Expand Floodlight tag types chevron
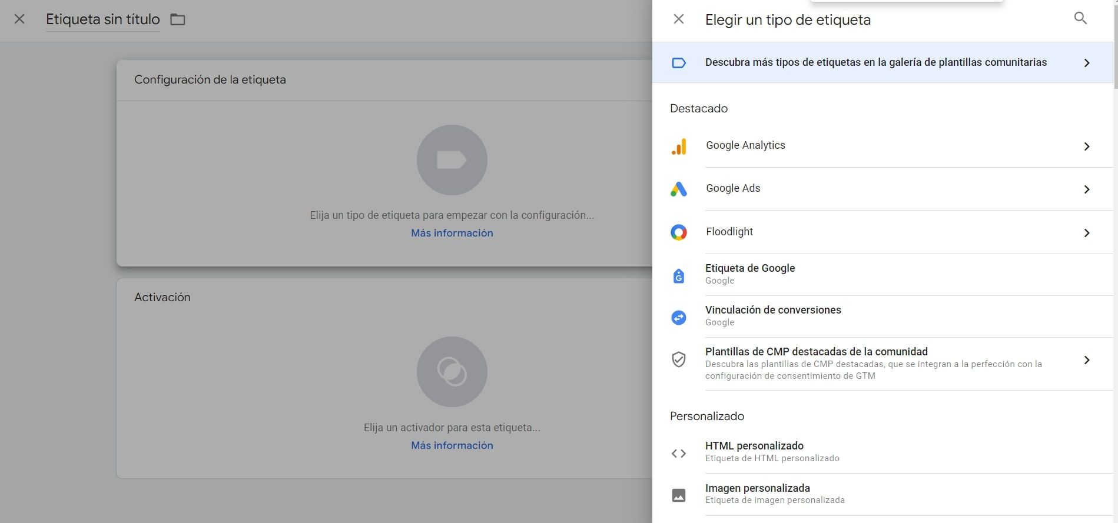 (x=1087, y=233)
